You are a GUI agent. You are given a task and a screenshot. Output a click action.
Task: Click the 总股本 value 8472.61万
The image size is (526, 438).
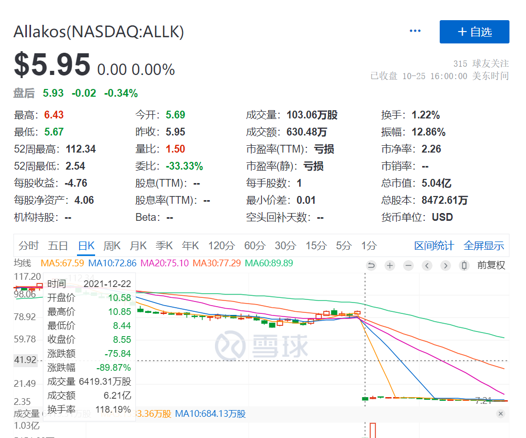click(x=444, y=200)
